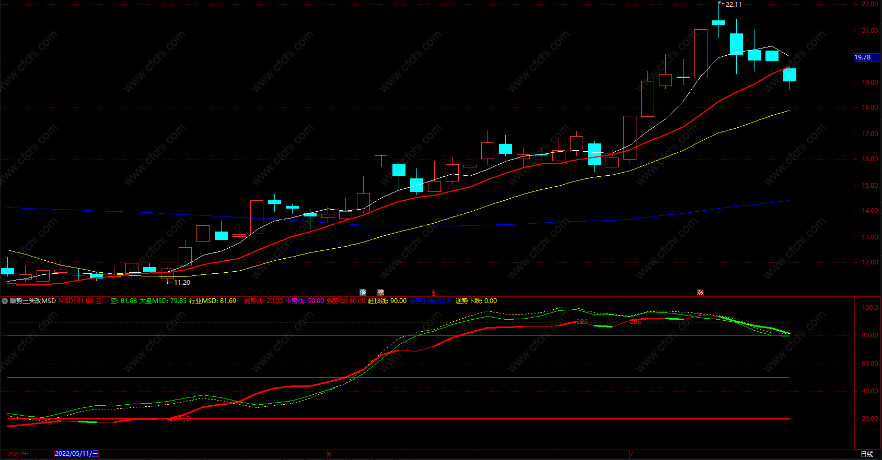The image size is (882, 460).
Task: Select the 日线 period button
Action: pos(867,454)
